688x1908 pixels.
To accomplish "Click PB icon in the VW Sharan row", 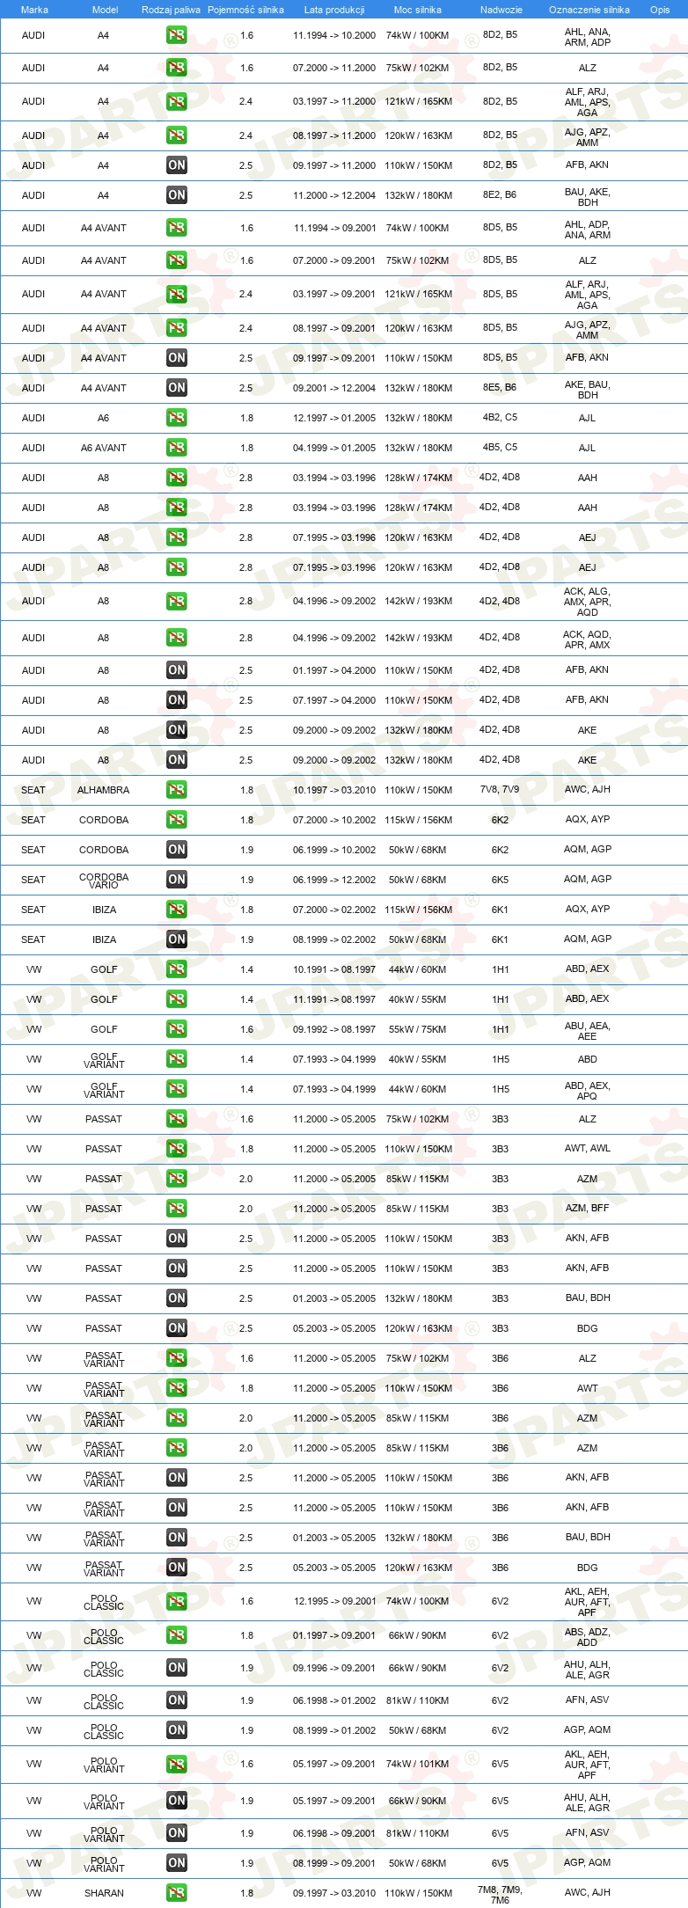I will click(177, 1893).
